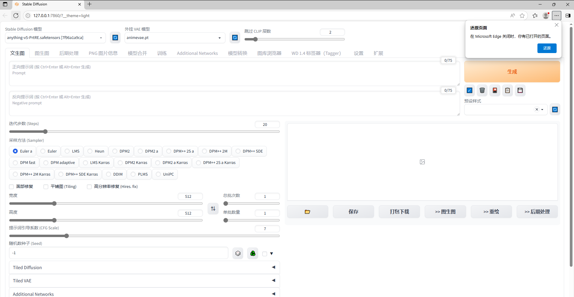Switch to the 图生图 tab
The width and height of the screenshot is (574, 297).
(x=42, y=53)
